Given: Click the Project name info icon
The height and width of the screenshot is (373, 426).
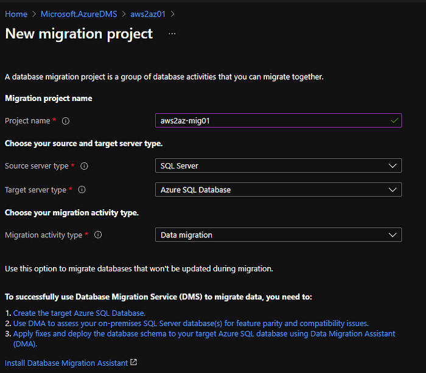Looking at the screenshot, I should tap(66, 121).
